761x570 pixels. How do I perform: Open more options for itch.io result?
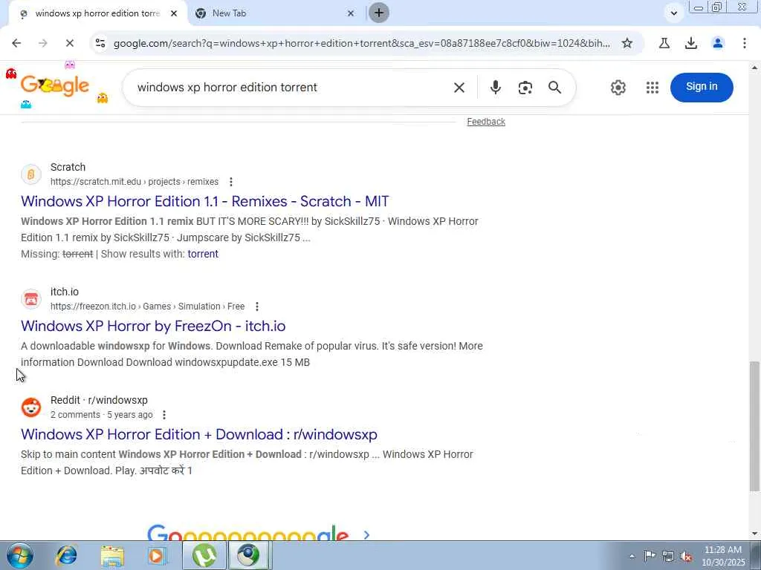[257, 307]
